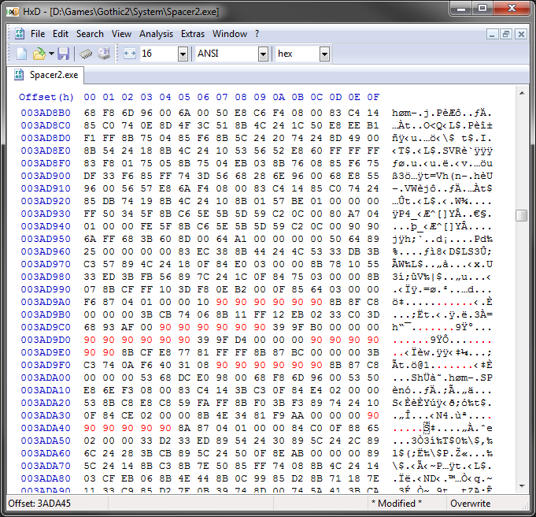536x517 pixels.
Task: Open the Analysis menu
Action: click(x=156, y=34)
